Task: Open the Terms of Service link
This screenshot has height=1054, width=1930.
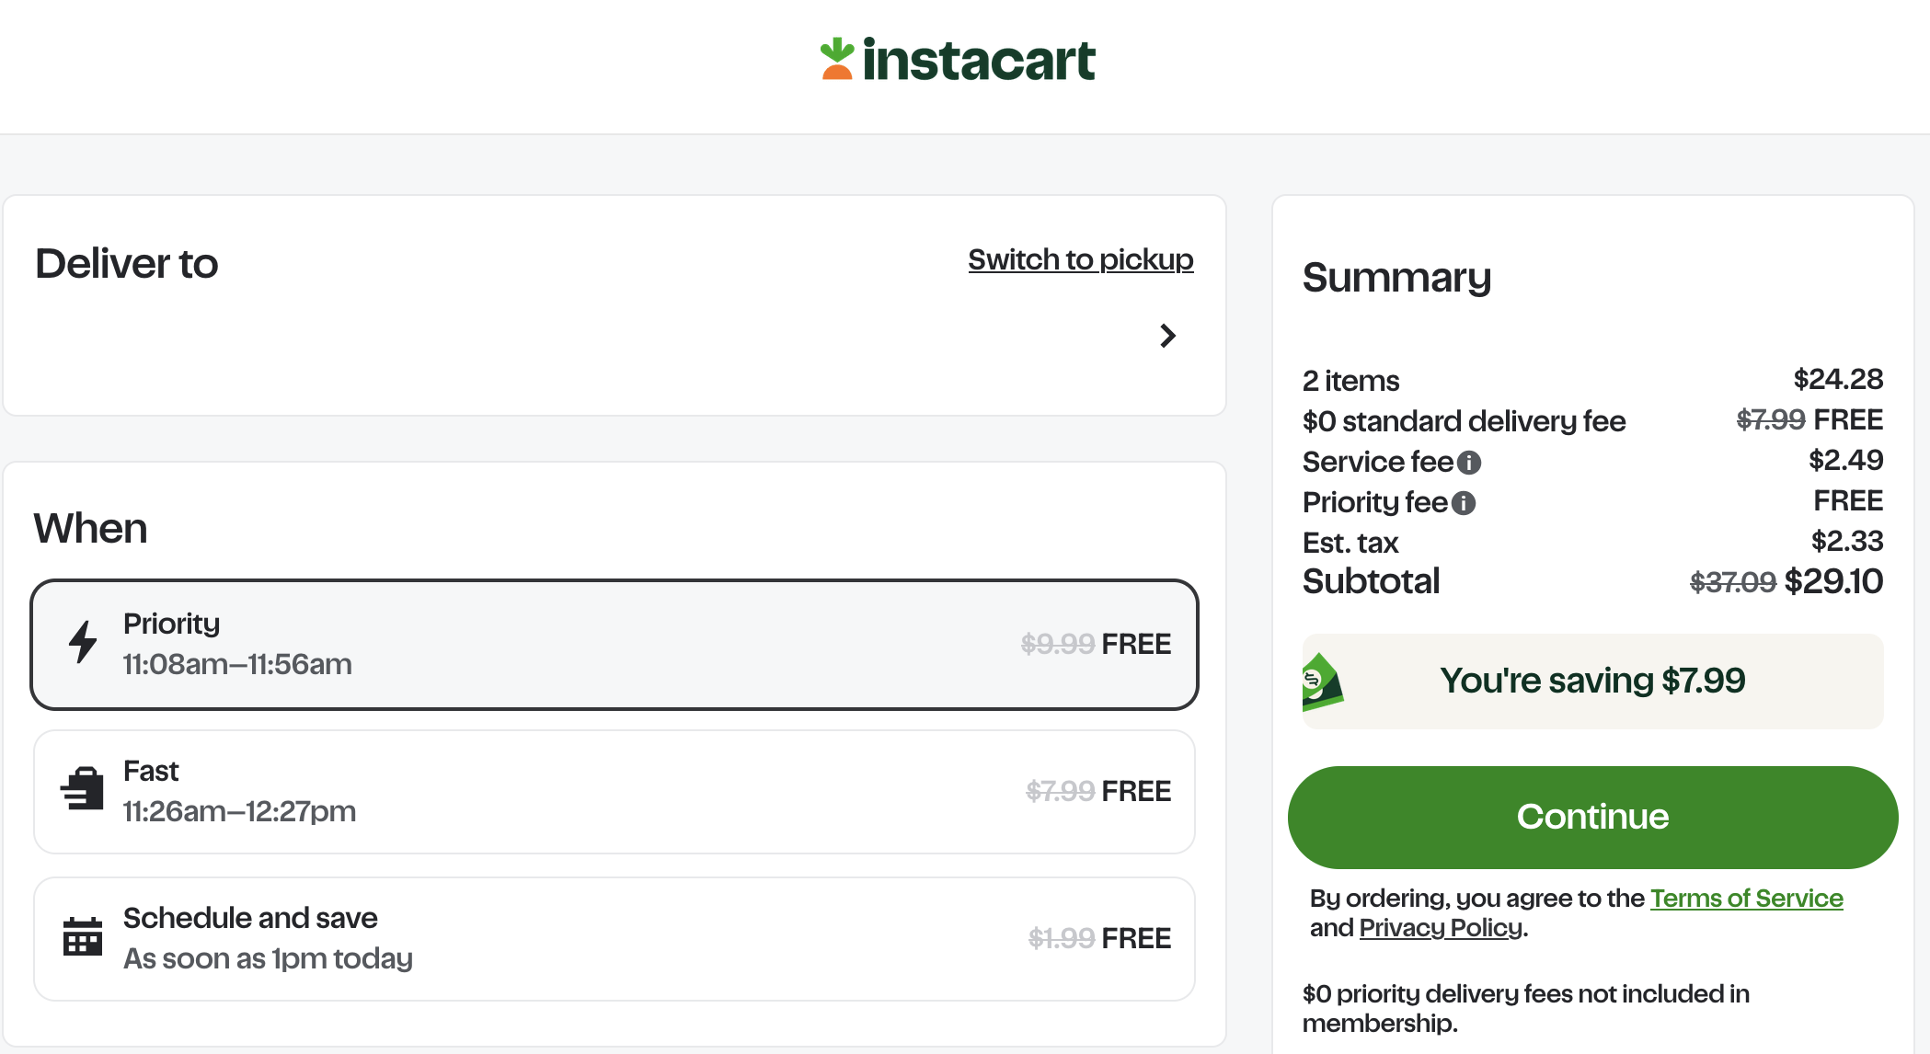Action: click(1746, 899)
